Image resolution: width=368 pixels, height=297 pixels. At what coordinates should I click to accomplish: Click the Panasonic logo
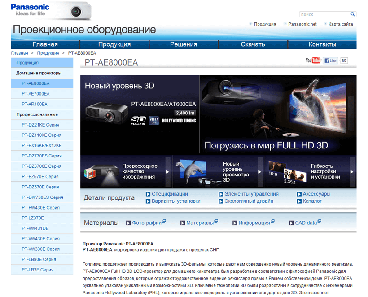tap(30, 9)
